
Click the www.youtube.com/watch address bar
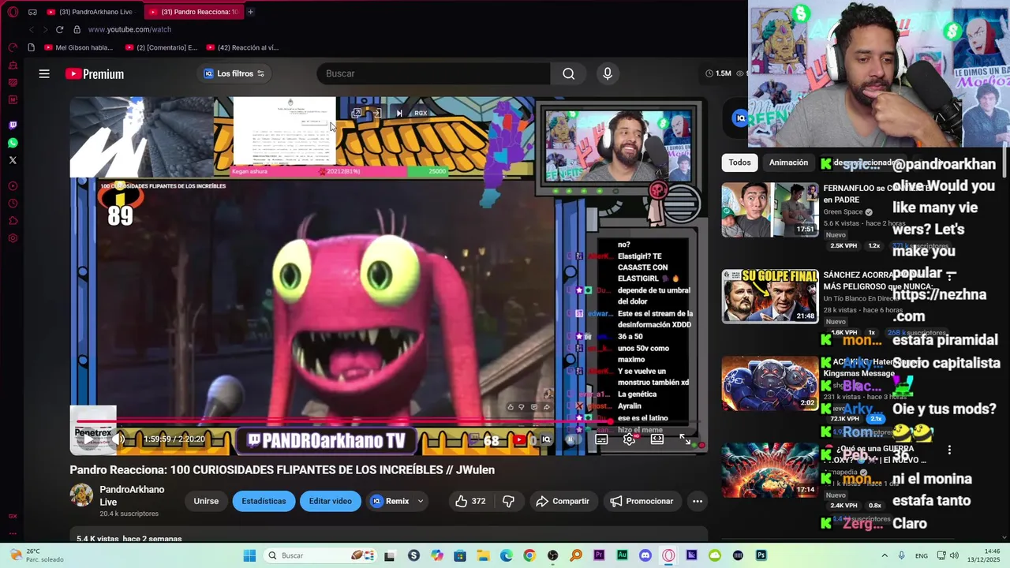click(x=129, y=29)
